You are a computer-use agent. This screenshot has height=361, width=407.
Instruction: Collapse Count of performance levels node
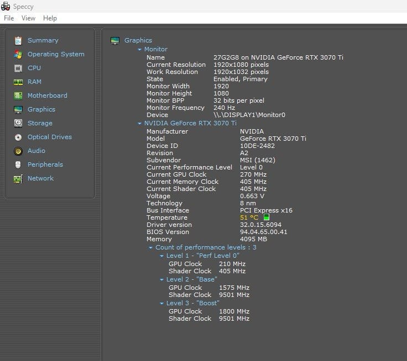coord(151,248)
